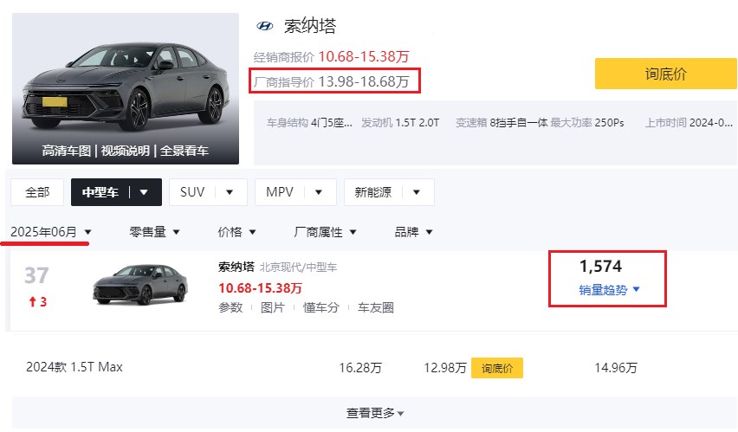The width and height of the screenshot is (738, 432).
Task: Select the 全部 tab
Action: (37, 192)
